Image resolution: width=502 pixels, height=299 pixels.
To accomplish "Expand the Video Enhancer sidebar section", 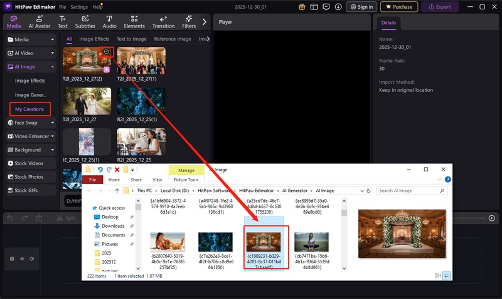I will 30,136.
